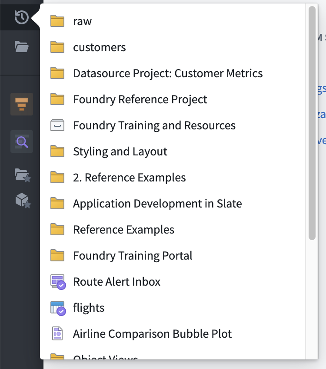Viewport: 326px width, 369px height.
Task: Open the Files folder icon in sidebar
Action: (x=22, y=46)
